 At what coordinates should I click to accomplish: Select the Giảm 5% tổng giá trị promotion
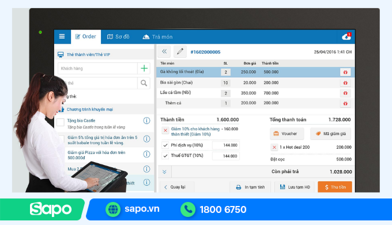tap(104, 140)
